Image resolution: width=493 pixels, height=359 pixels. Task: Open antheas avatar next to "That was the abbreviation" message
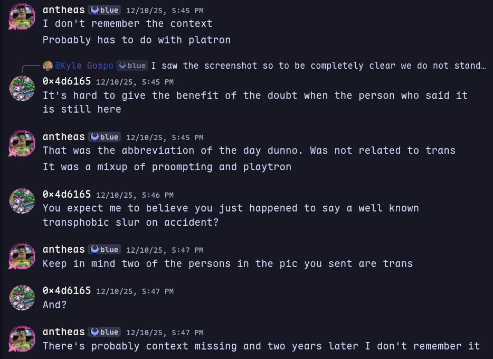pos(22,144)
